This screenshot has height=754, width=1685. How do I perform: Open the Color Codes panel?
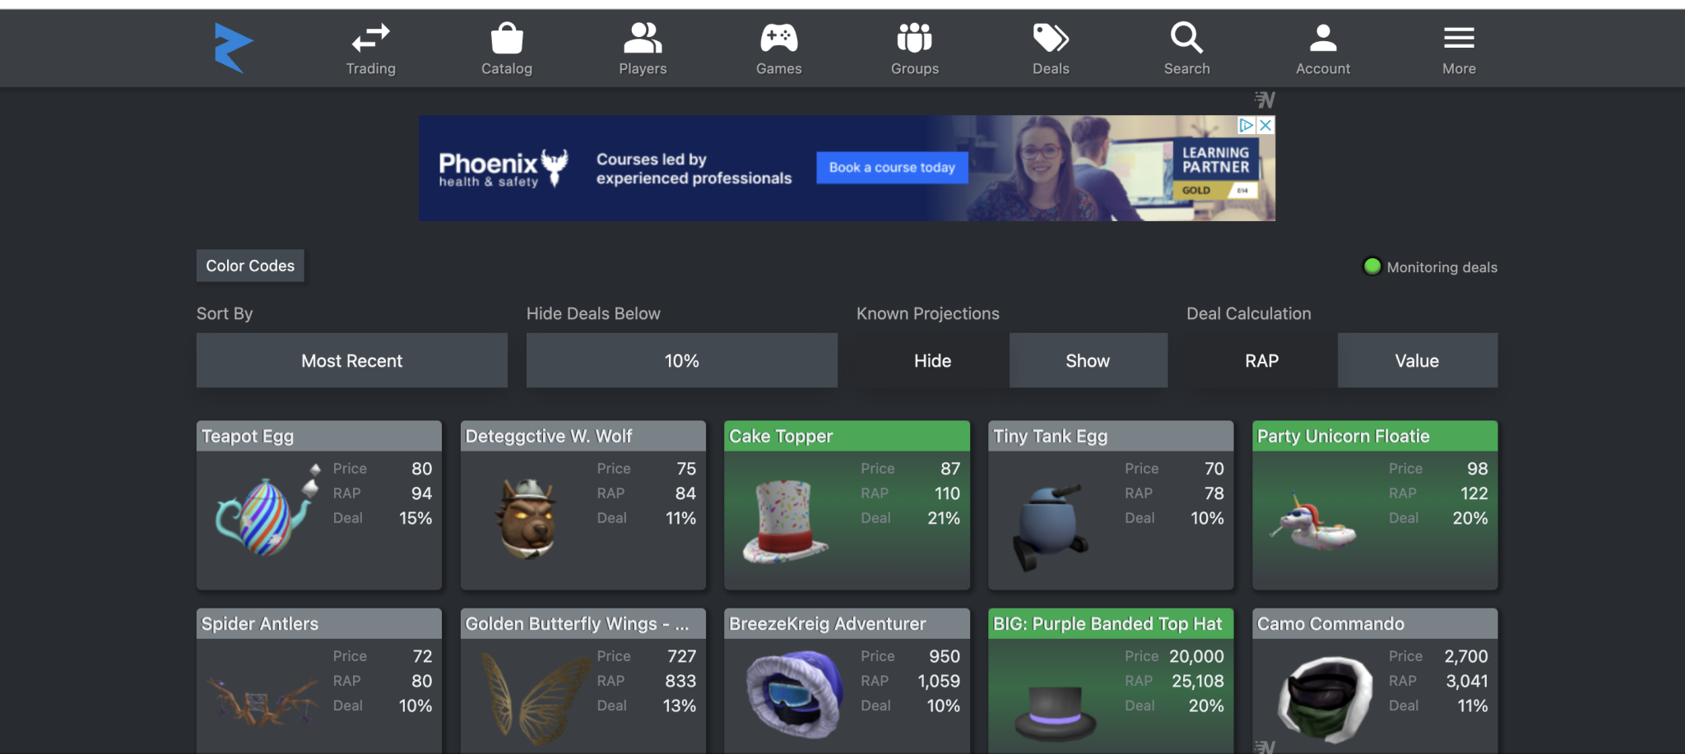[x=249, y=265]
